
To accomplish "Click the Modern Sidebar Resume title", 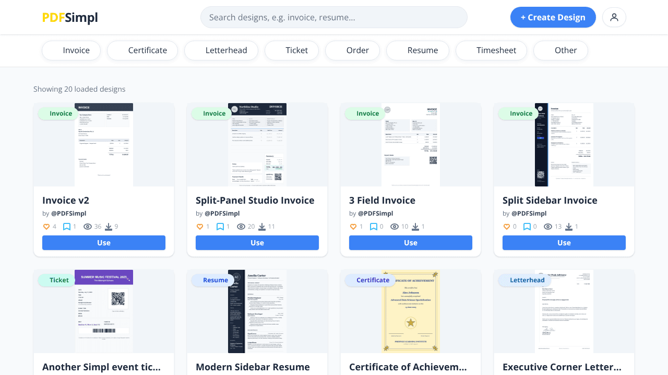I will click(x=253, y=367).
